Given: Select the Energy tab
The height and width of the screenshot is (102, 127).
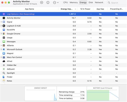Looking at the screenshot, I should tap(83, 2).
